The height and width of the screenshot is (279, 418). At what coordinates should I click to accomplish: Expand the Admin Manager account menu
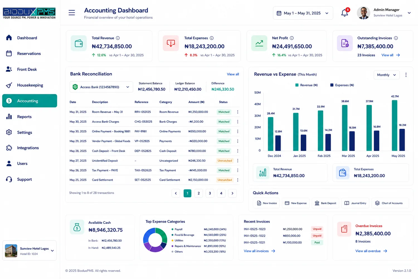click(409, 13)
